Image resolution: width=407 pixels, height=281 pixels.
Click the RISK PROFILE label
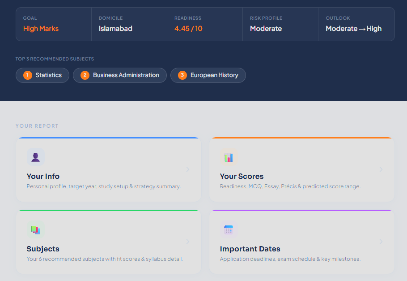266,18
